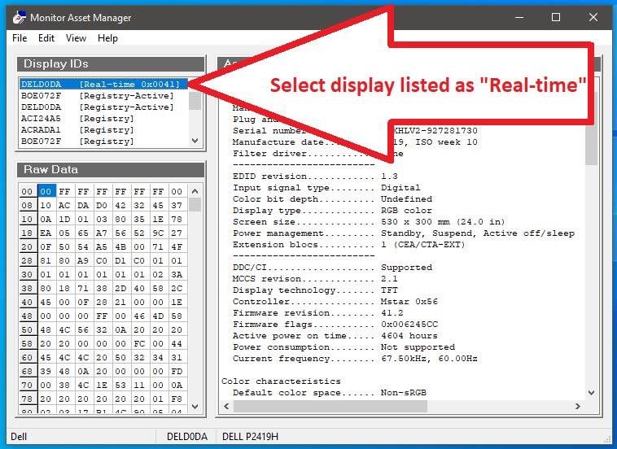The width and height of the screenshot is (617, 449).
Task: Click Display IDs list scroll down arrow
Action: [x=195, y=141]
